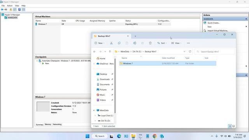The image size is (249, 140).
Task: Add a new tab in File Explorer
Action: (x=135, y=36)
